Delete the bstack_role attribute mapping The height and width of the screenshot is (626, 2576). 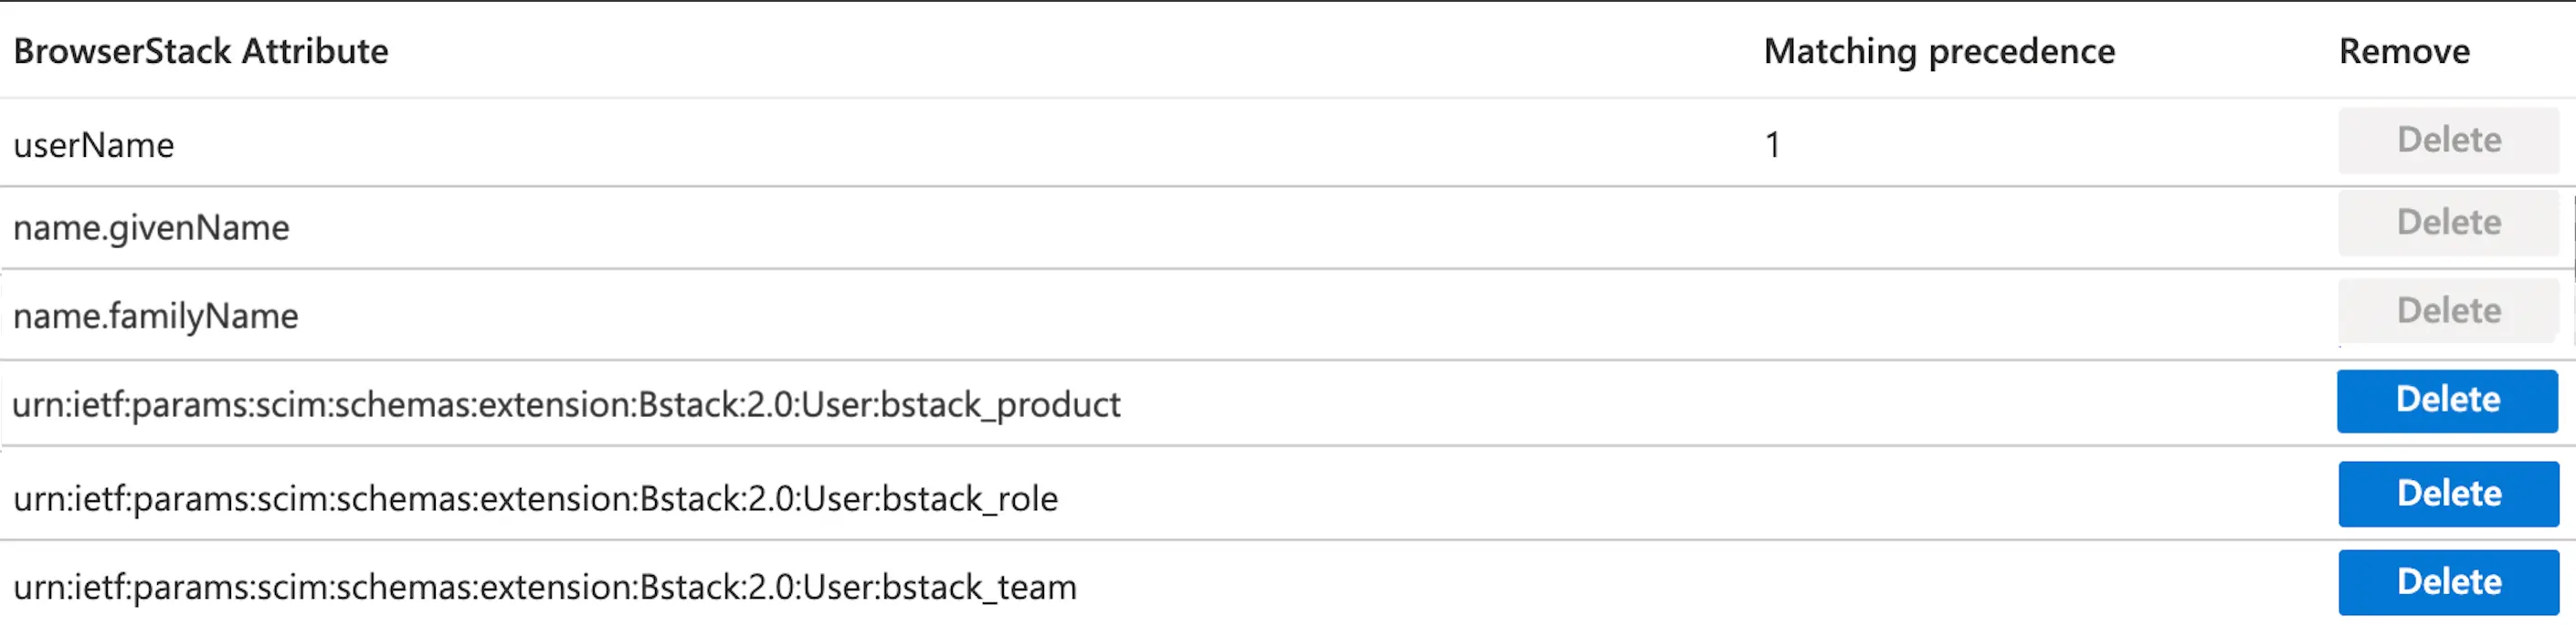click(2448, 495)
